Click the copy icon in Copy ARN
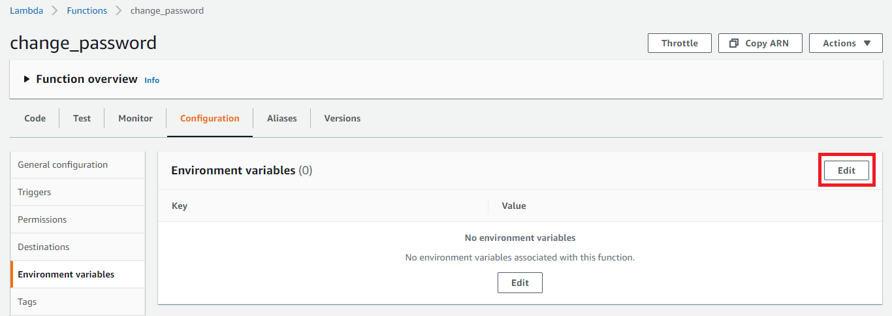 coord(734,44)
